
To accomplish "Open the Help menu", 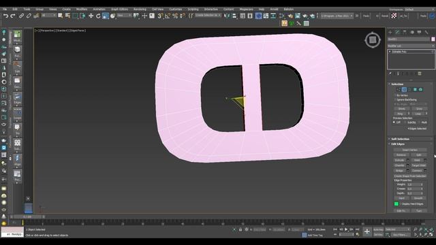I will [262, 9].
